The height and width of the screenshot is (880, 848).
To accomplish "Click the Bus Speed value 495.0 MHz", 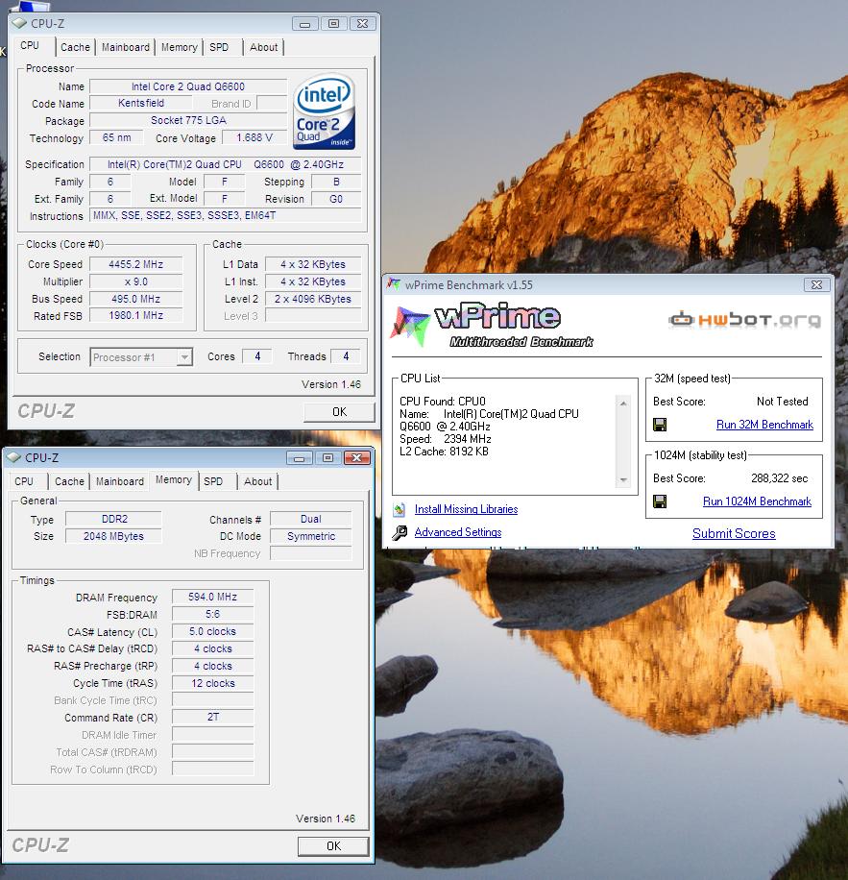I will [135, 299].
